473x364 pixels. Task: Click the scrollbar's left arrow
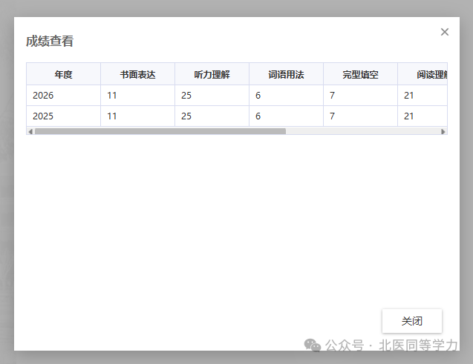click(30, 131)
